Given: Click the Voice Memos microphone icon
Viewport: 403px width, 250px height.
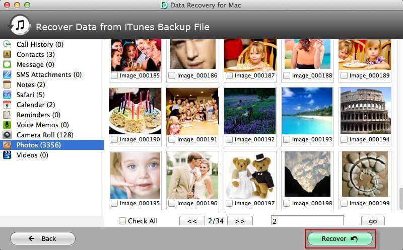Looking at the screenshot, I should [x=7, y=125].
